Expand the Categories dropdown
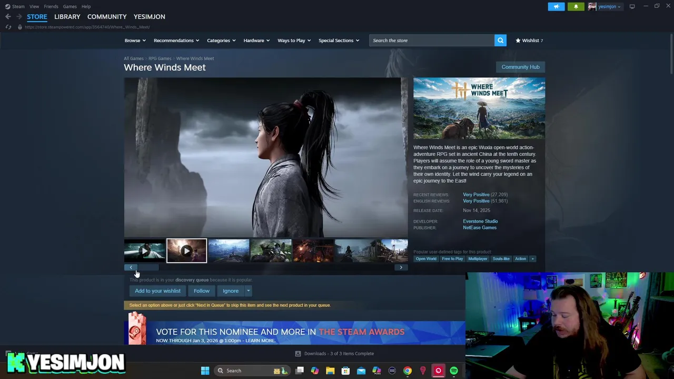 221,41
